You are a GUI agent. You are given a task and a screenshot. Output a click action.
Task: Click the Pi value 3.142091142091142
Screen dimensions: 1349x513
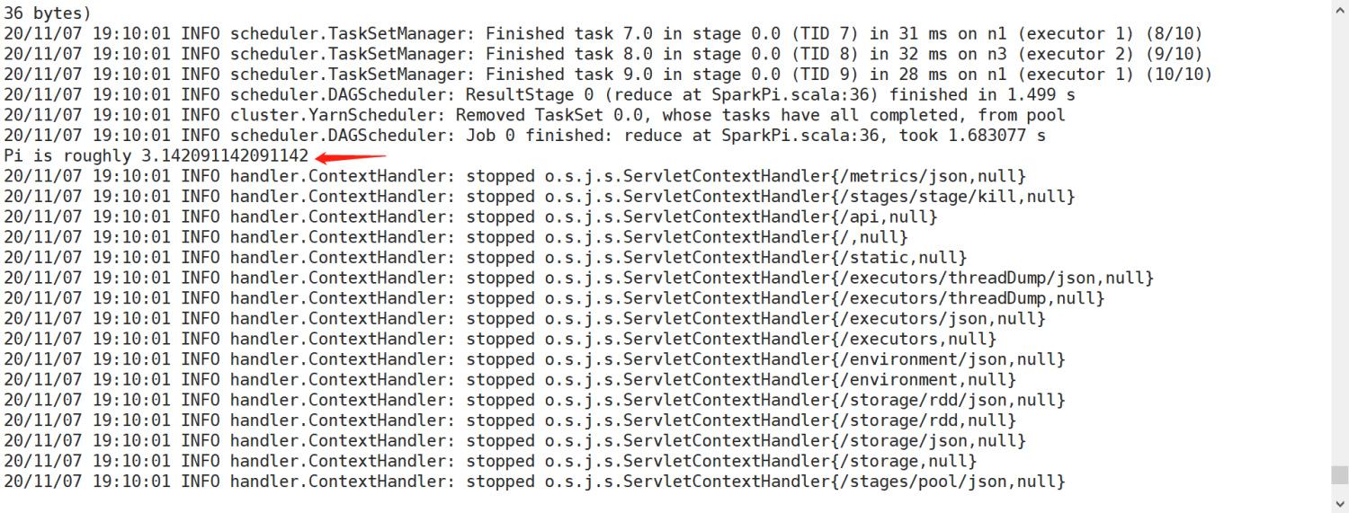tap(225, 156)
